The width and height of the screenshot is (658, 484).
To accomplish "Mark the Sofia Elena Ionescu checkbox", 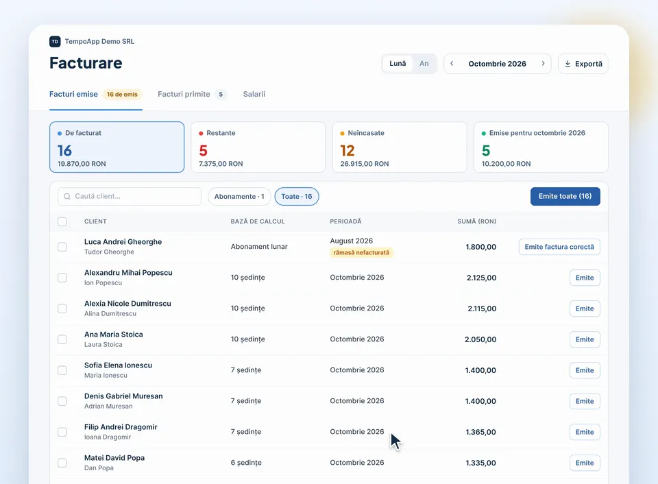I will (62, 370).
